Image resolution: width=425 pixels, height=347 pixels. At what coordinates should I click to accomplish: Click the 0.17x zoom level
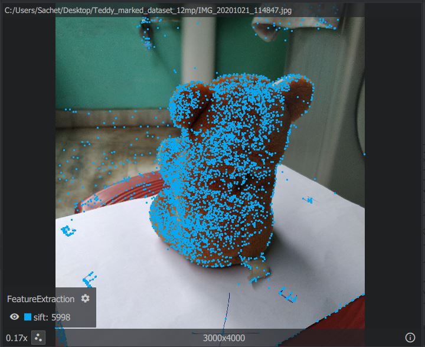coord(17,338)
